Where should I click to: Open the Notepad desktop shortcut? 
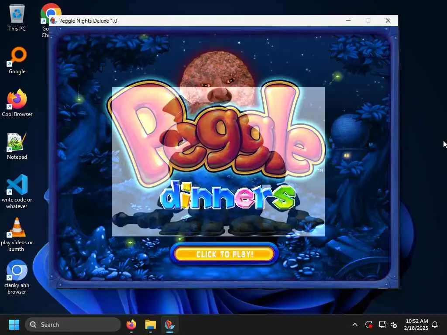17,146
